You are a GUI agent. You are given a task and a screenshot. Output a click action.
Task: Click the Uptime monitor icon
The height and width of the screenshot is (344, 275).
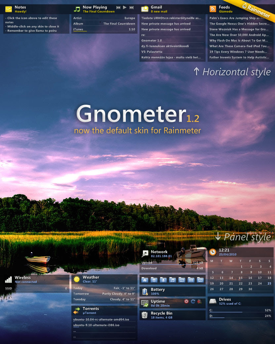click(x=145, y=303)
